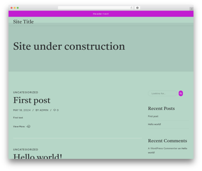Click the comment count '0' on First post
The image size is (202, 171).
point(58,110)
